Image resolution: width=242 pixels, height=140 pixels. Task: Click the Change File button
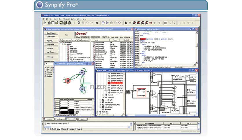click(x=51, y=45)
